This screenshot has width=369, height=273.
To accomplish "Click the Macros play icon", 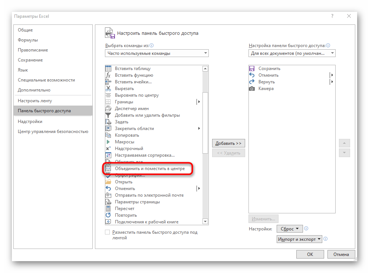I will (108, 142).
